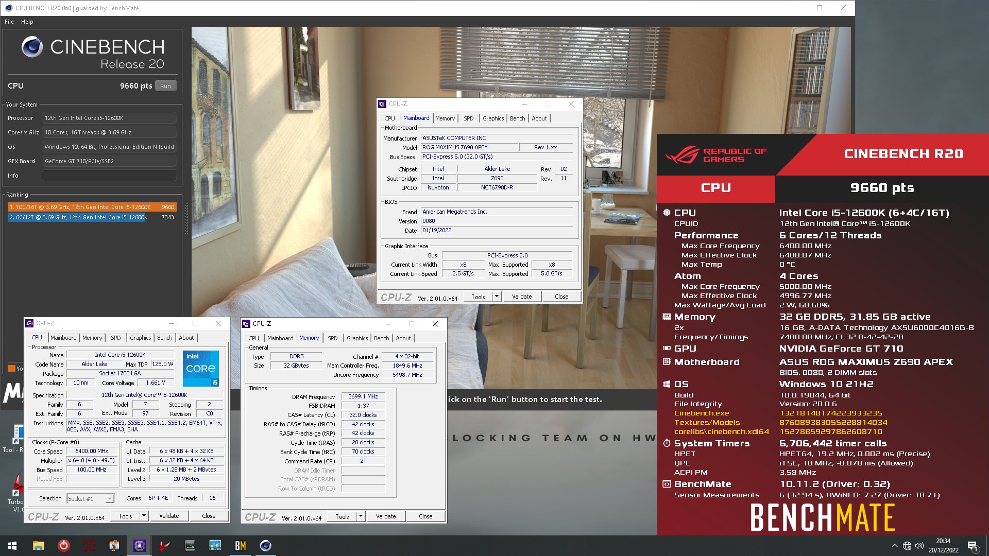This screenshot has height=556, width=989.
Task: Click the CPU chip icon in the BenchMate panel
Action: click(x=667, y=213)
